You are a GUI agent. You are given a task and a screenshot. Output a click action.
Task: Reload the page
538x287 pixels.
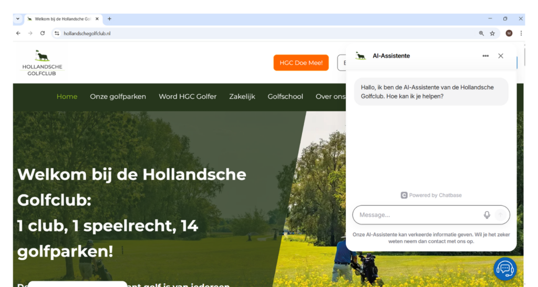tap(43, 33)
